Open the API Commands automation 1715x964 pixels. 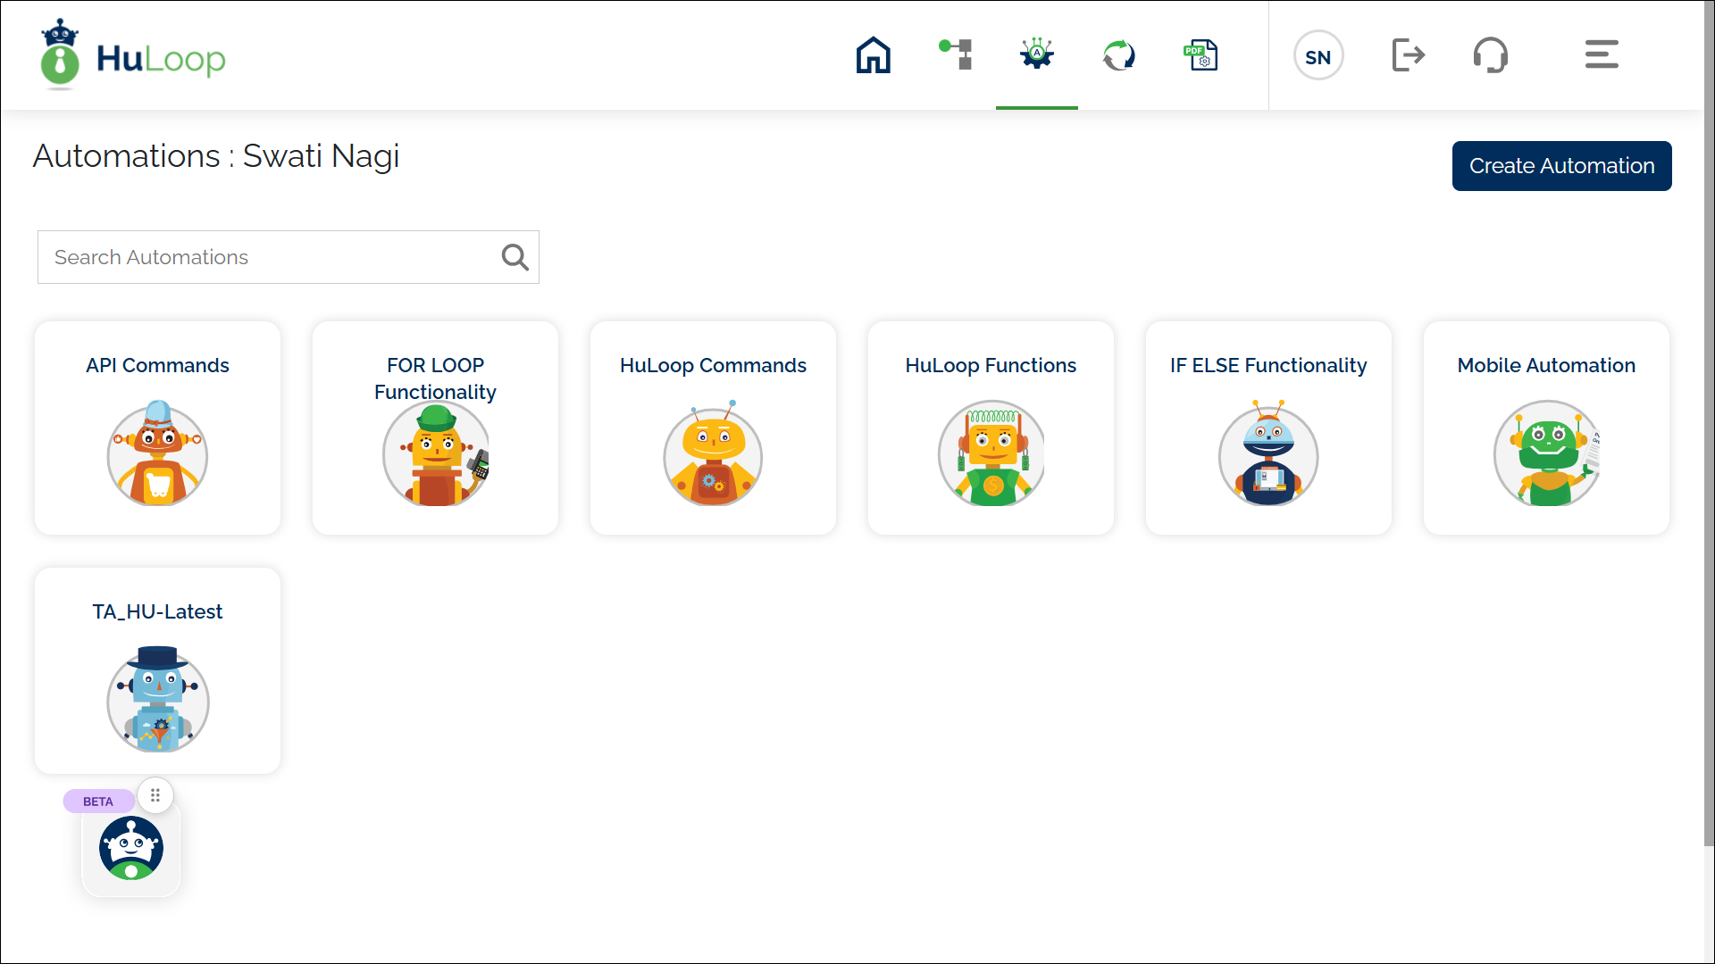tap(157, 428)
